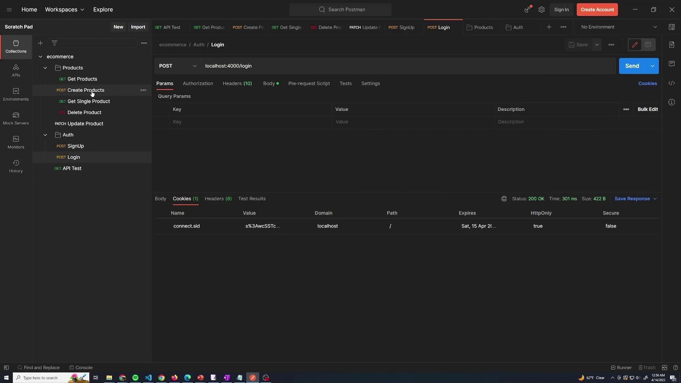Collapse the Products folder
This screenshot has width=681, height=383.
[x=45, y=68]
